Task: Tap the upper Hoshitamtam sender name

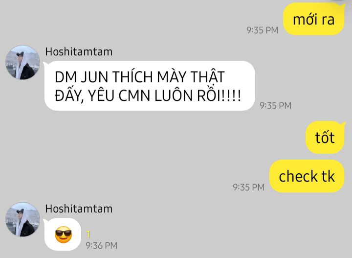Action: coord(79,52)
